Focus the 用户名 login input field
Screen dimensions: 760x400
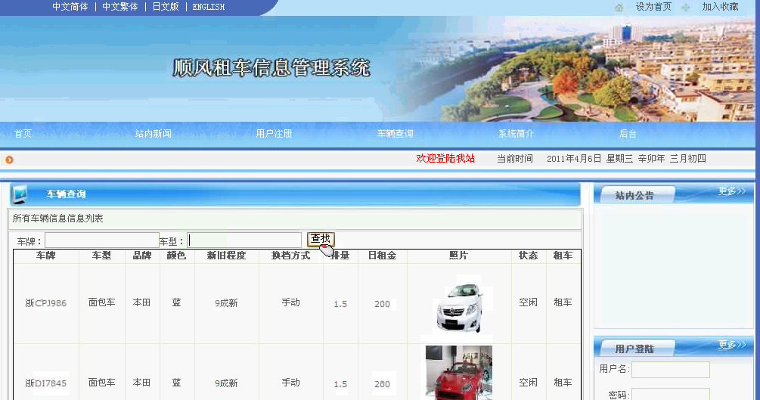670,370
